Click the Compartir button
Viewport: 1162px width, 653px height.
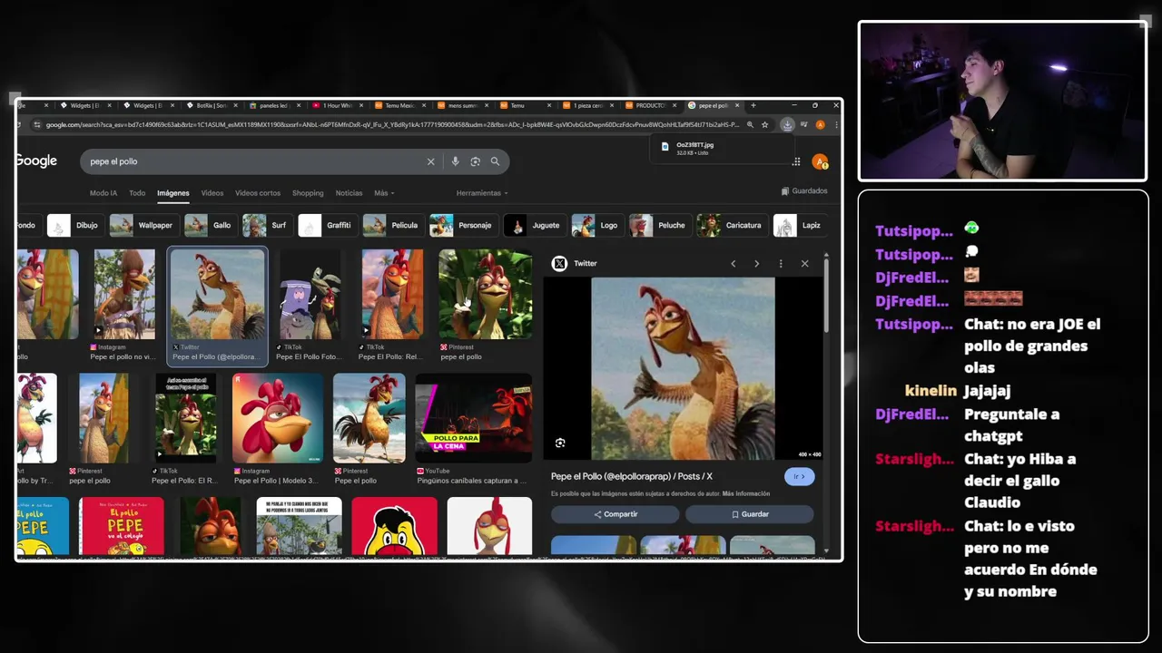tap(615, 514)
